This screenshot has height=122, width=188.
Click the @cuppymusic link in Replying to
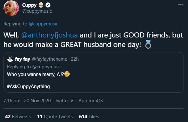point(44,24)
